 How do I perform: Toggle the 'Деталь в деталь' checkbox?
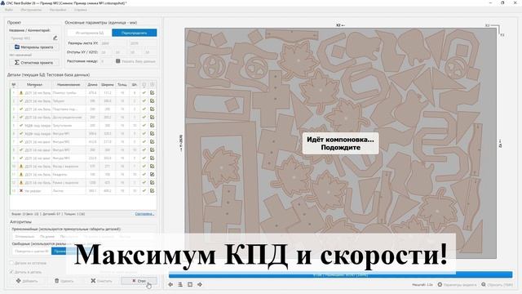(x=11, y=272)
